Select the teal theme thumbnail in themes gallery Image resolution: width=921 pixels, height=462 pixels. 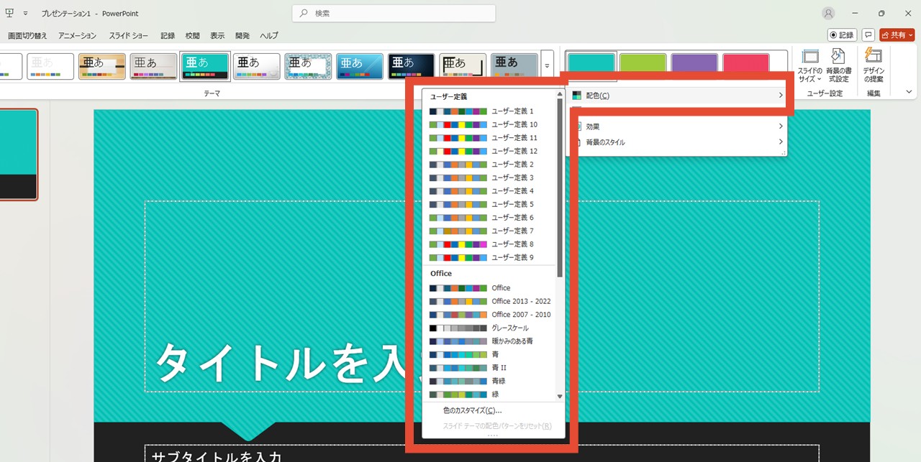pos(205,66)
